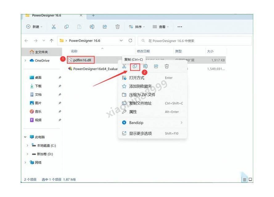Open the 排序 (Sort) dropdown
The width and height of the screenshot is (274, 197).
(137, 27)
